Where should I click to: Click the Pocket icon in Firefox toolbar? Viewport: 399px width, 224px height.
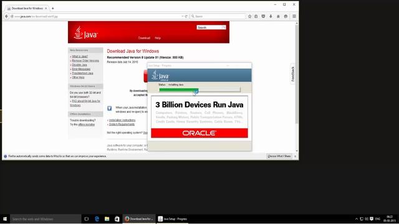coord(263,16)
